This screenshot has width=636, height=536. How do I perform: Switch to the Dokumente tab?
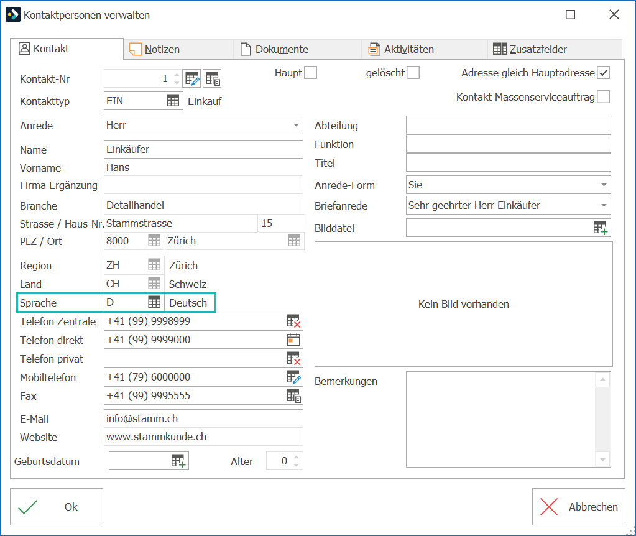[297, 49]
